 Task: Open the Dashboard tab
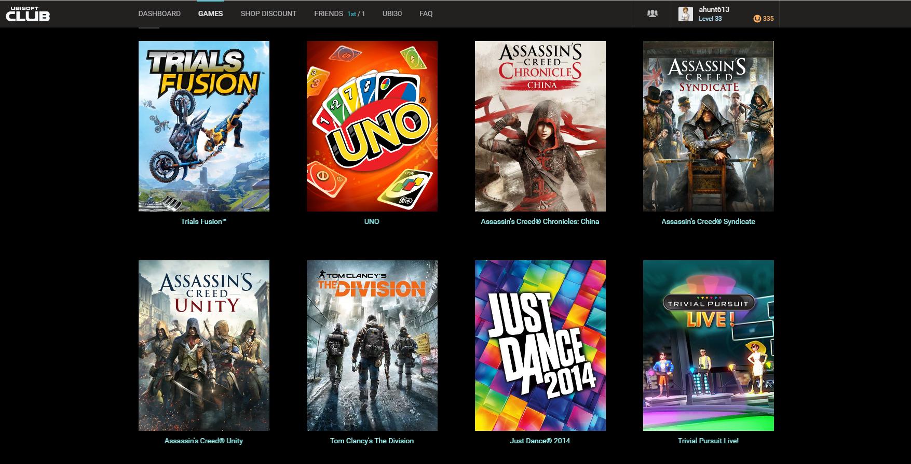tap(159, 13)
